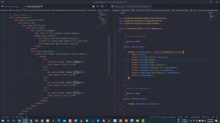Open Skype from taskbar
This screenshot has height=123, width=220.
coord(98,121)
